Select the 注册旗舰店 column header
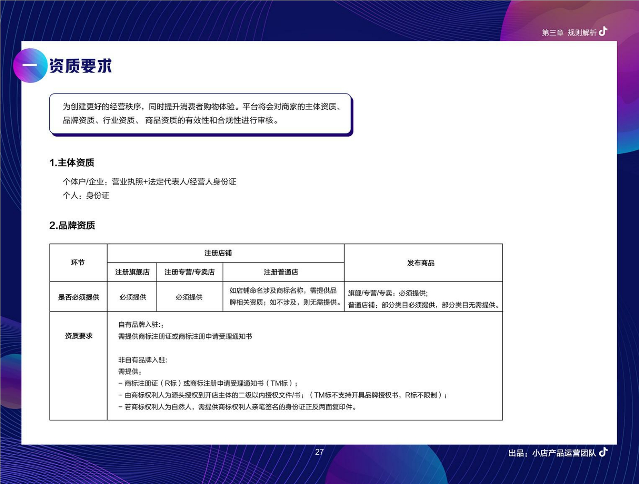This screenshot has height=484, width=639. (x=132, y=272)
